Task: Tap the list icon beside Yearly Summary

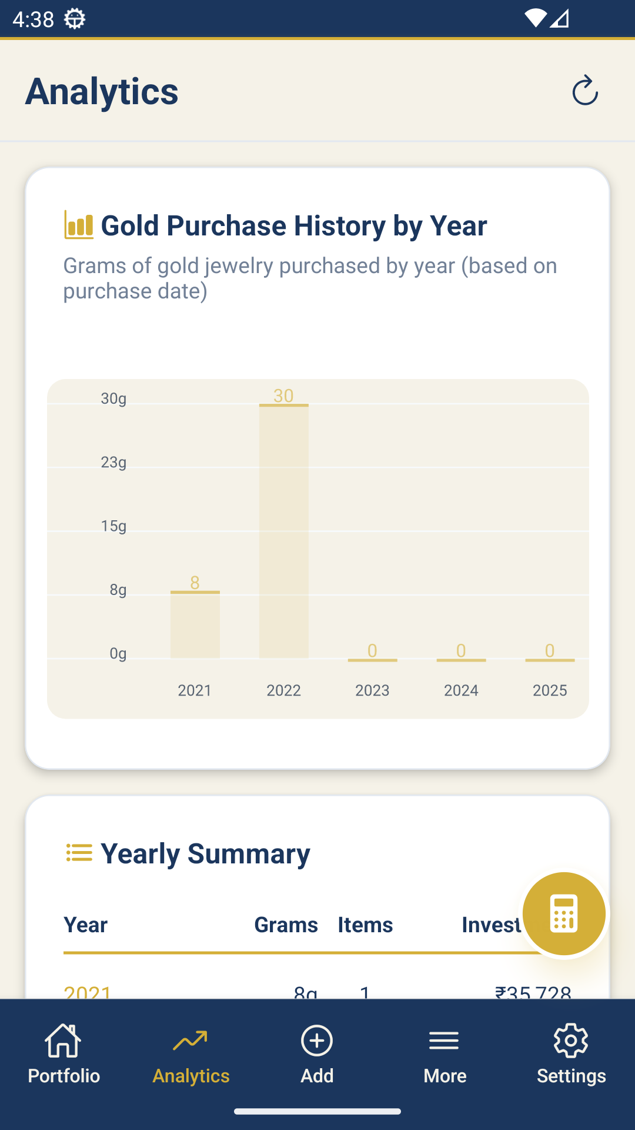Action: pos(79,852)
